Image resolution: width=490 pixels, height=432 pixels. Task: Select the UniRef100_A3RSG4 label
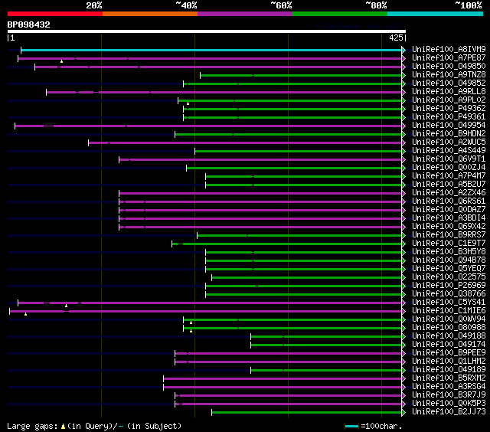(449, 387)
